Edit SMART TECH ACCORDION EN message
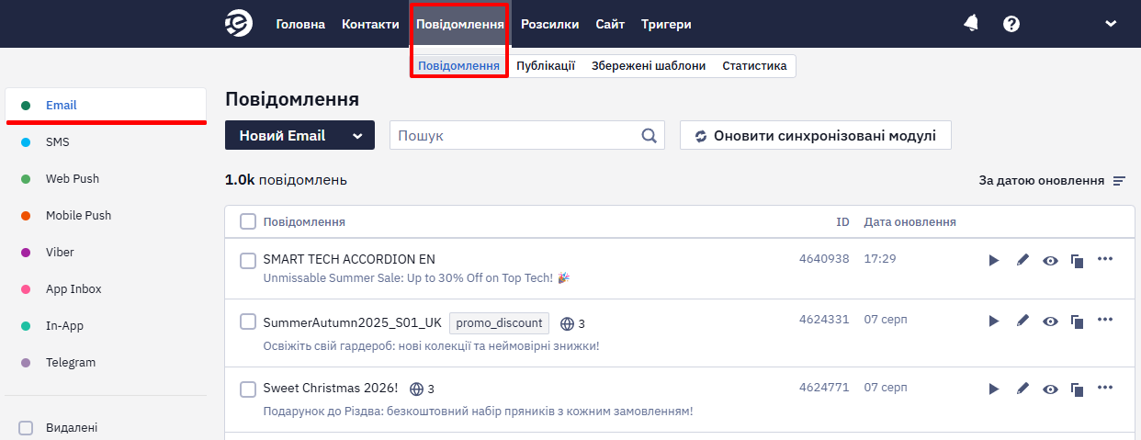 click(1022, 260)
